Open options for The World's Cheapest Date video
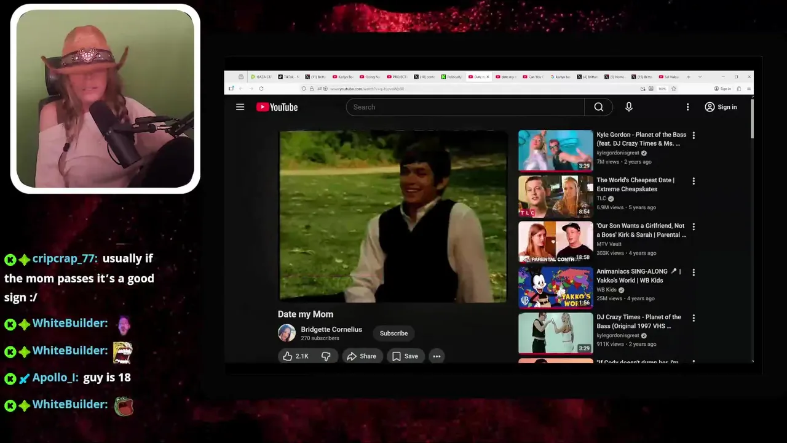 pos(694,181)
